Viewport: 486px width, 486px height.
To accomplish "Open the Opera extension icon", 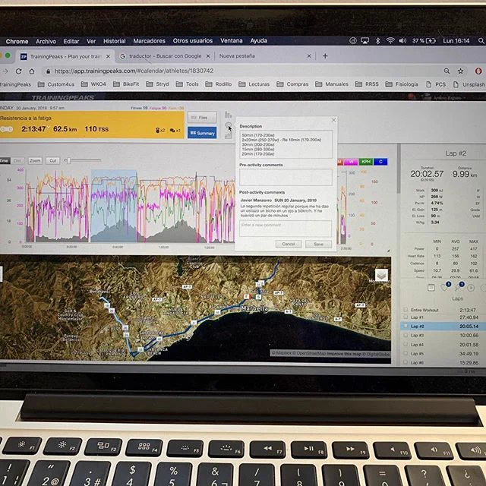I will (478, 71).
